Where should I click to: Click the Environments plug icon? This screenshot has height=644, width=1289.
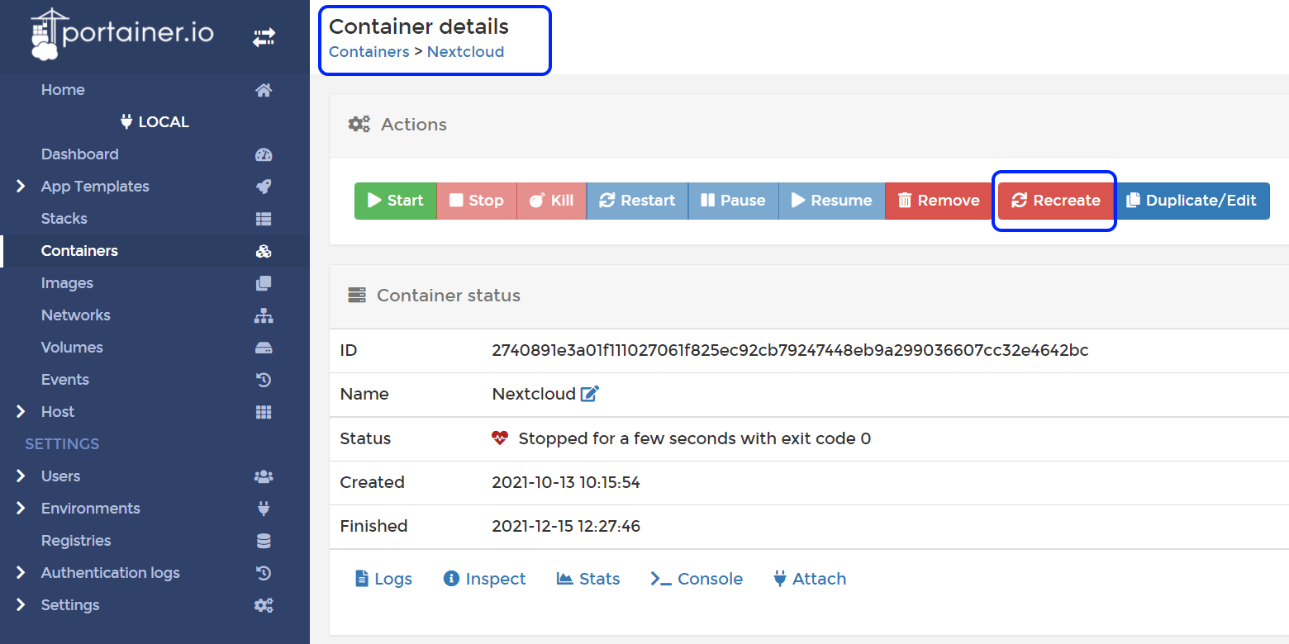(264, 509)
